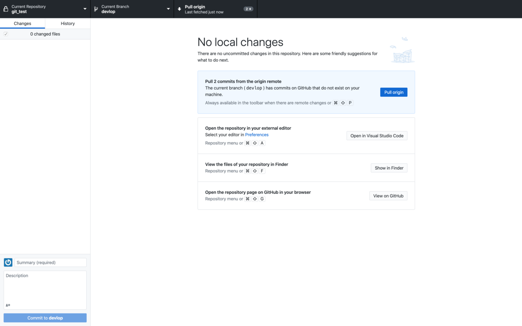Click the Description text area
The width and height of the screenshot is (522, 326).
pos(45,290)
